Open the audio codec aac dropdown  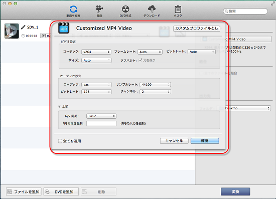(96, 85)
